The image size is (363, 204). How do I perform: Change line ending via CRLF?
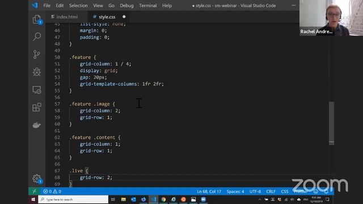pos(271,192)
